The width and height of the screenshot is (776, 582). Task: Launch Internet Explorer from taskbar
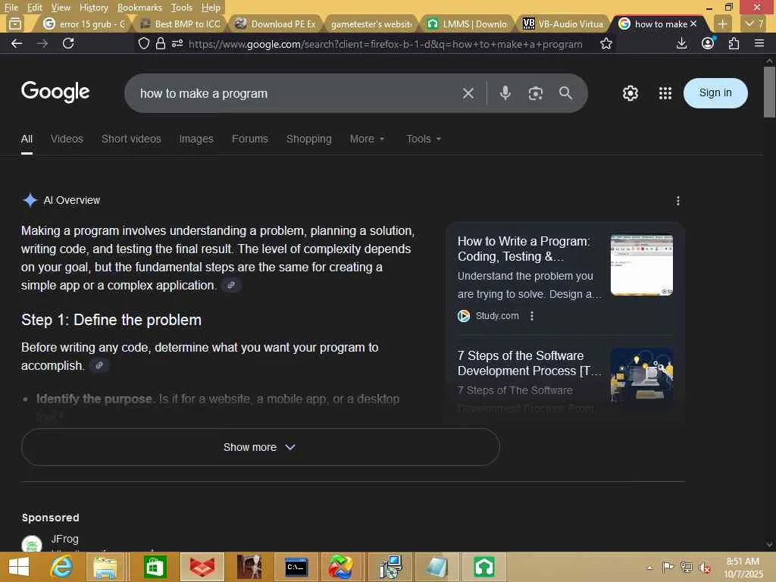[x=61, y=567]
